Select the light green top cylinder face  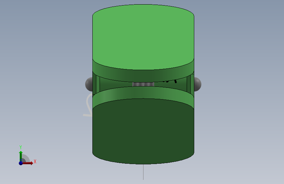point(143,36)
